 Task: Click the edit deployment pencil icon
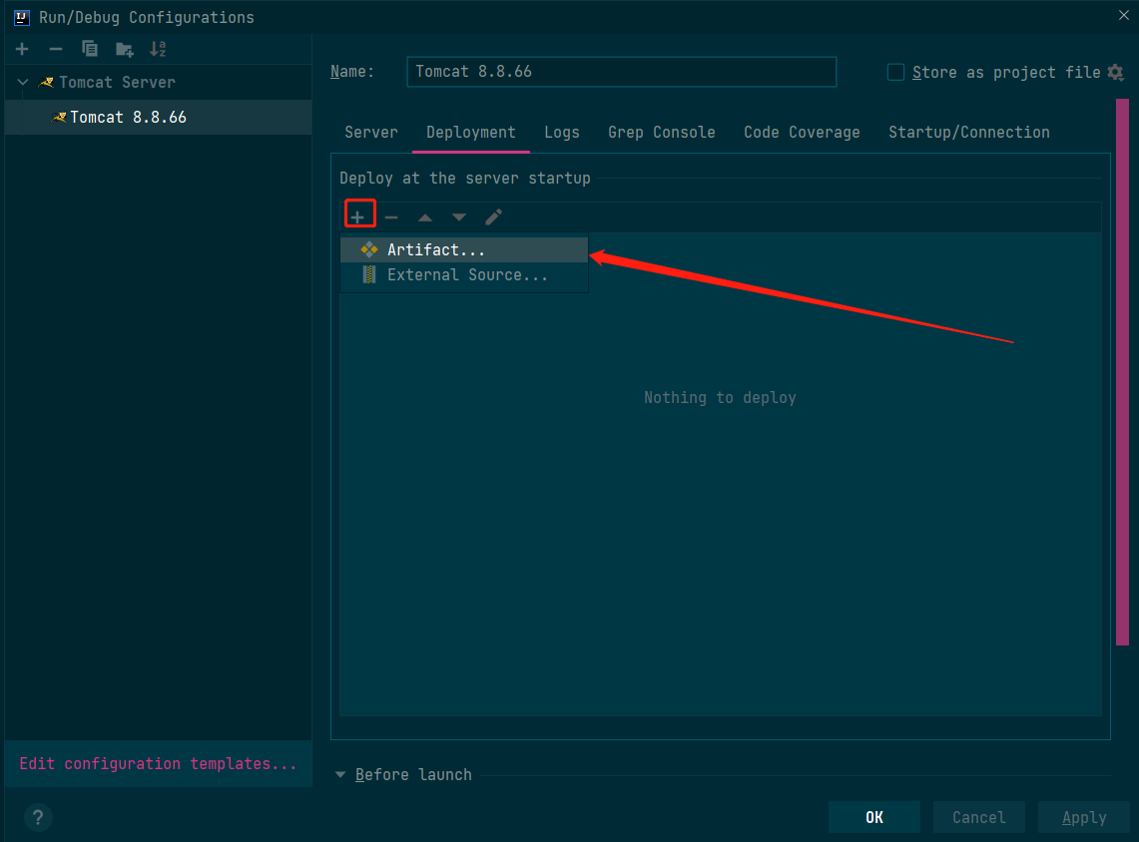point(493,216)
